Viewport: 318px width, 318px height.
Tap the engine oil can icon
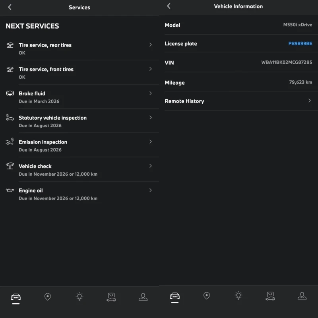pos(10,190)
